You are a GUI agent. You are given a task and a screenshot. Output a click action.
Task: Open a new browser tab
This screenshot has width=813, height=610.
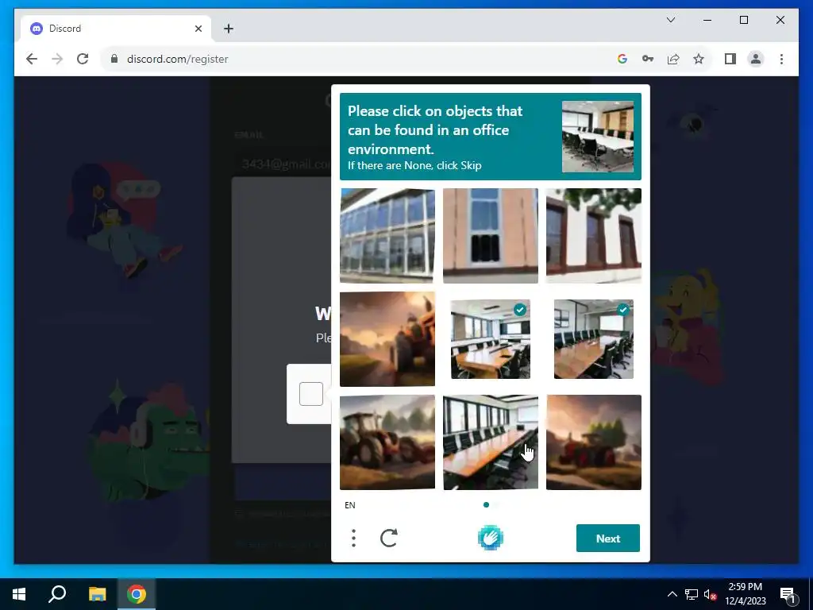pyautogui.click(x=229, y=29)
